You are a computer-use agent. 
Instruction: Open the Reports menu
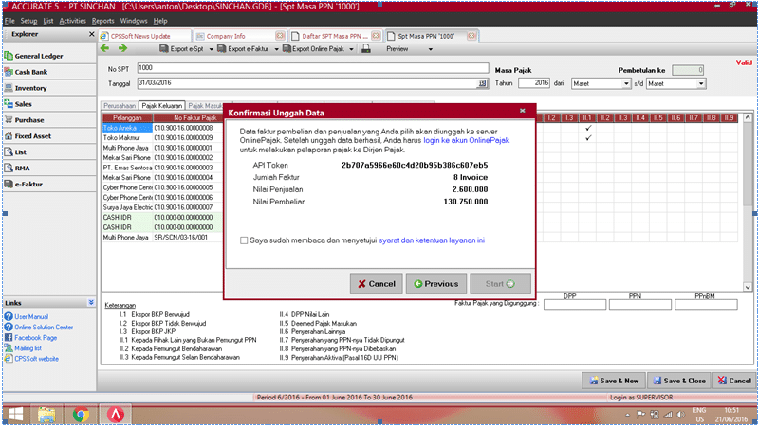pos(103,20)
